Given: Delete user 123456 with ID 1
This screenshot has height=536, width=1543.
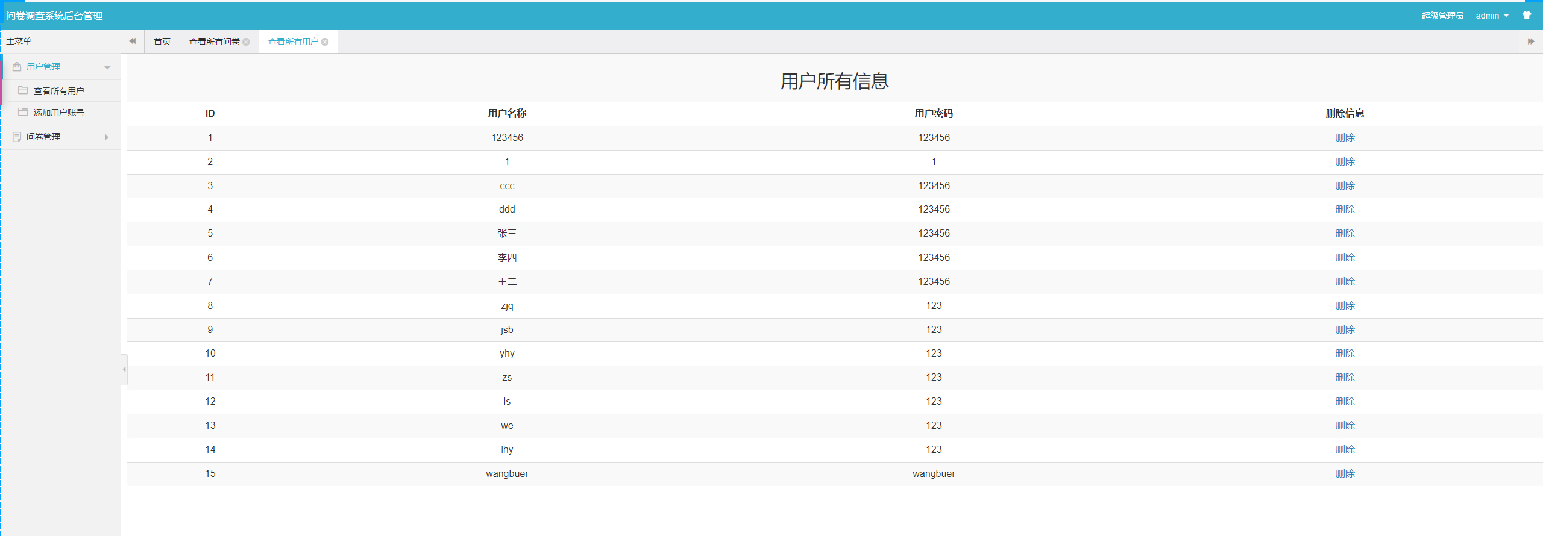Looking at the screenshot, I should pyautogui.click(x=1345, y=137).
